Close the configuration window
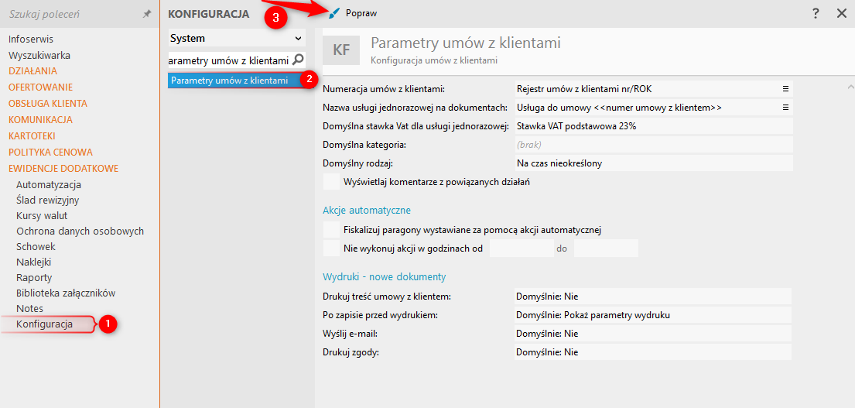The image size is (855, 408). [842, 14]
